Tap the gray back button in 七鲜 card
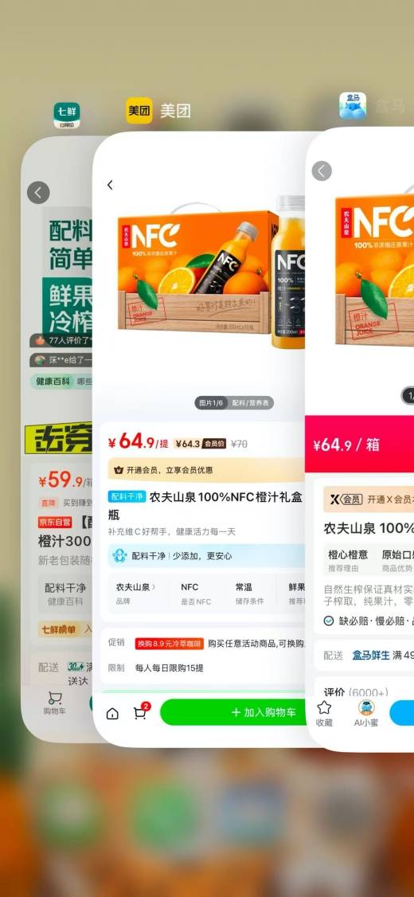This screenshot has height=897, width=414. [38, 193]
